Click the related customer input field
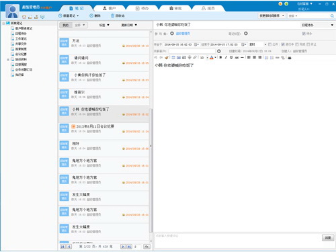This screenshot has width=336, height=252. pyautogui.click(x=192, y=51)
